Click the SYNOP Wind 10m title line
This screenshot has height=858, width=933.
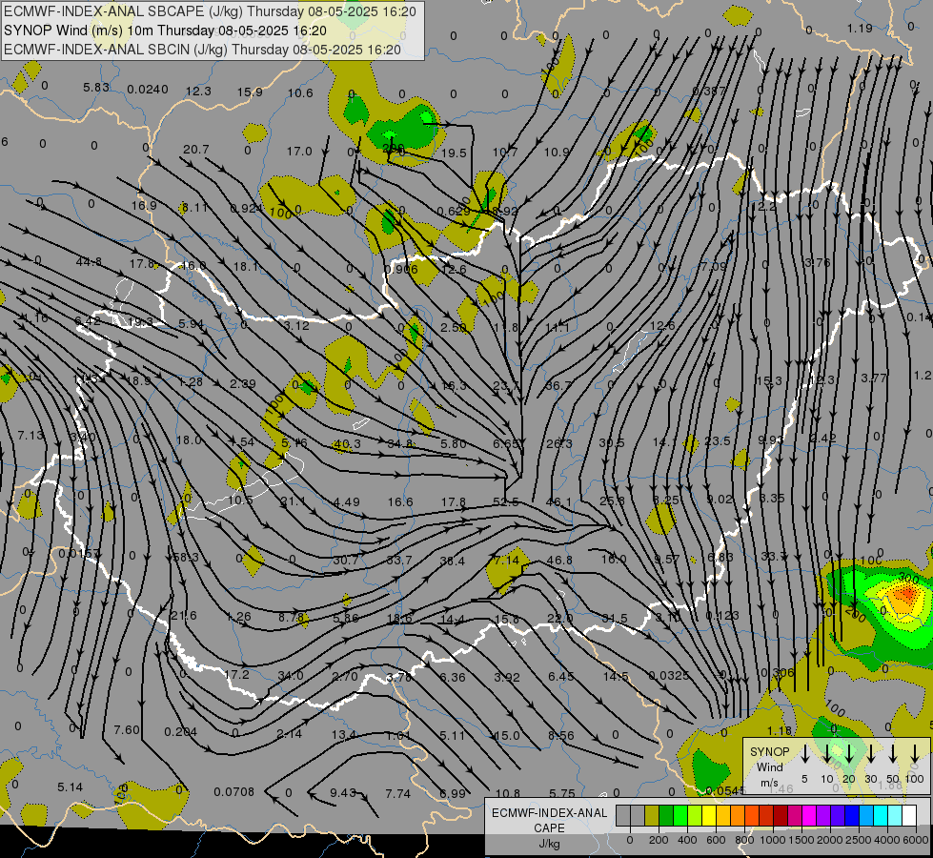point(166,31)
